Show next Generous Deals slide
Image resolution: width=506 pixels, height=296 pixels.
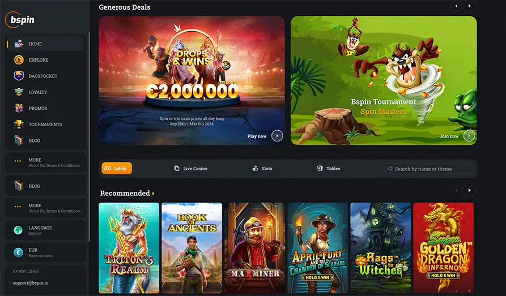tap(469, 6)
